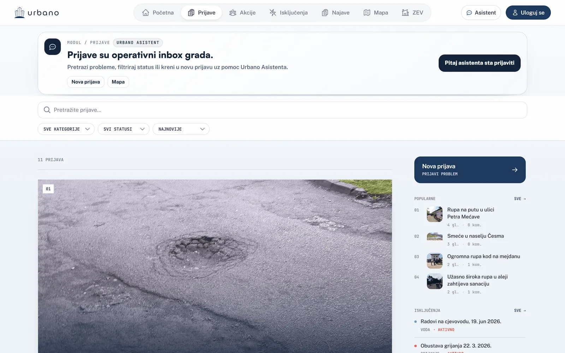Click the Urbano logo
The width and height of the screenshot is (565, 353).
(x=37, y=13)
